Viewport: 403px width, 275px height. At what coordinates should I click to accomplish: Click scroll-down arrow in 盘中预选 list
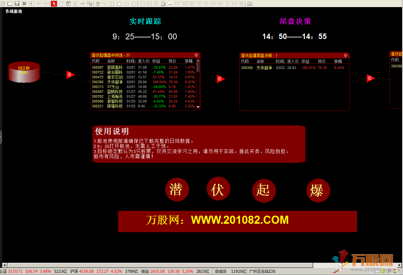tap(198, 107)
